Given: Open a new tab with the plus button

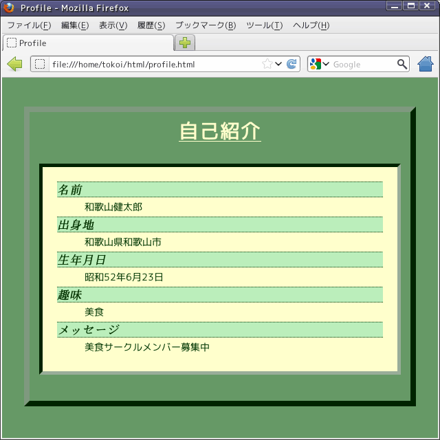Looking at the screenshot, I should [185, 43].
